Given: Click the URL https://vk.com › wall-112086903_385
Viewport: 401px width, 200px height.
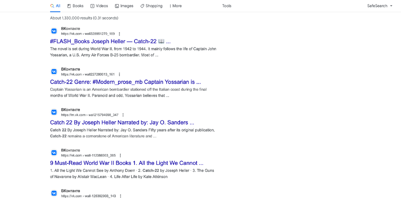Looking at the screenshot, I should tap(88, 155).
